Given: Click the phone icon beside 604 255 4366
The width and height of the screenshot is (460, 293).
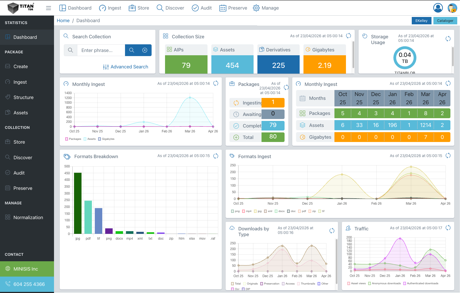Looking at the screenshot, I should (8, 284).
